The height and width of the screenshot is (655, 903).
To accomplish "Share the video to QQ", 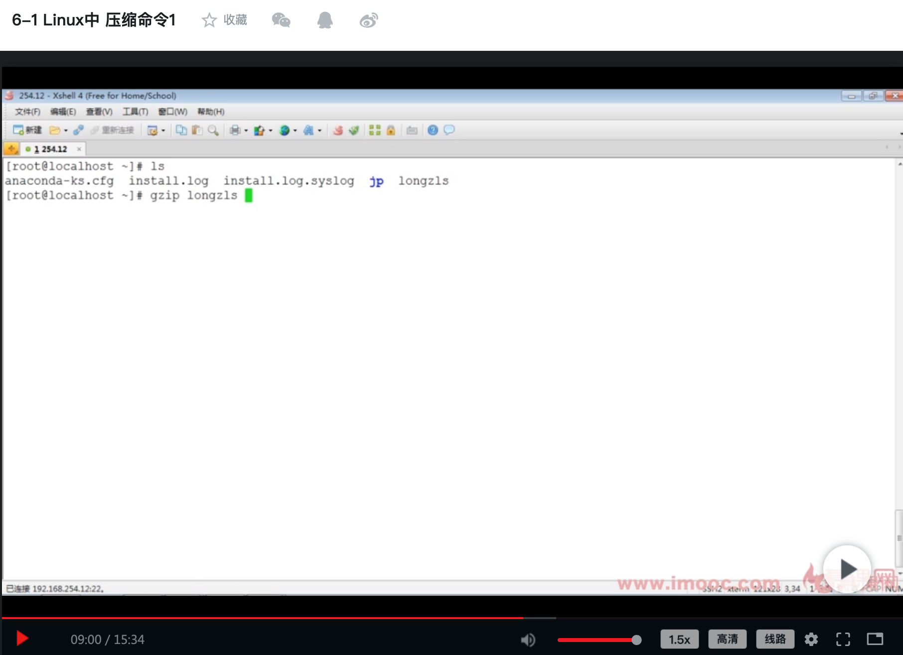I will (325, 20).
